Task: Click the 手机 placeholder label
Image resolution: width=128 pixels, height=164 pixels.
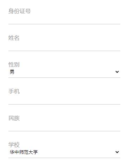Action: tap(14, 91)
